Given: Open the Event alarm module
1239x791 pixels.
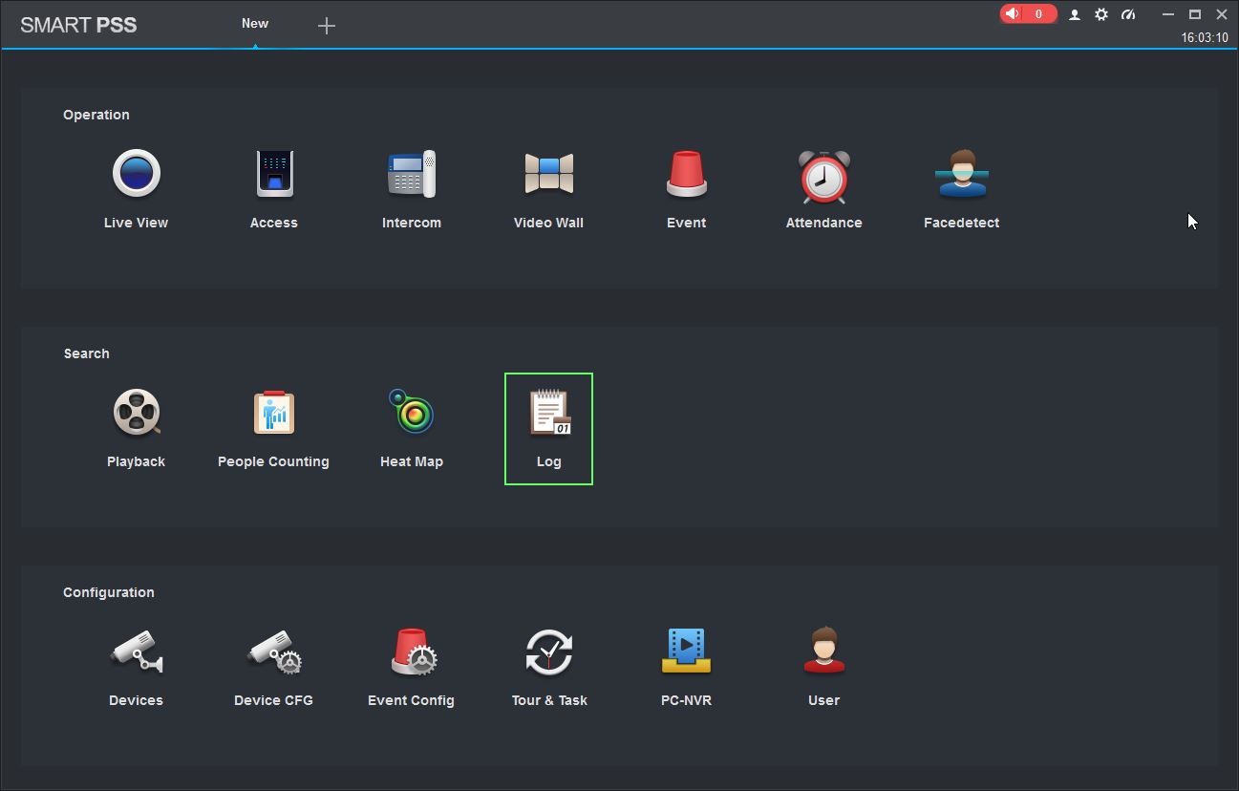Looking at the screenshot, I should pos(686,189).
